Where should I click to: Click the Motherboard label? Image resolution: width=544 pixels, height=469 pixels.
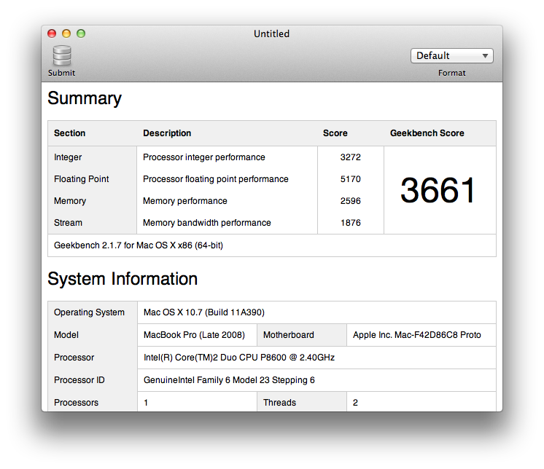point(289,335)
